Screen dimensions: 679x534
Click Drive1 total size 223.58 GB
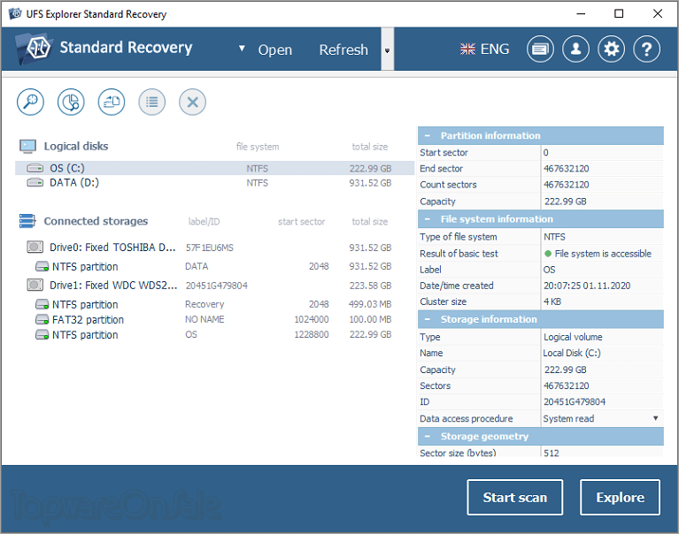click(x=370, y=286)
